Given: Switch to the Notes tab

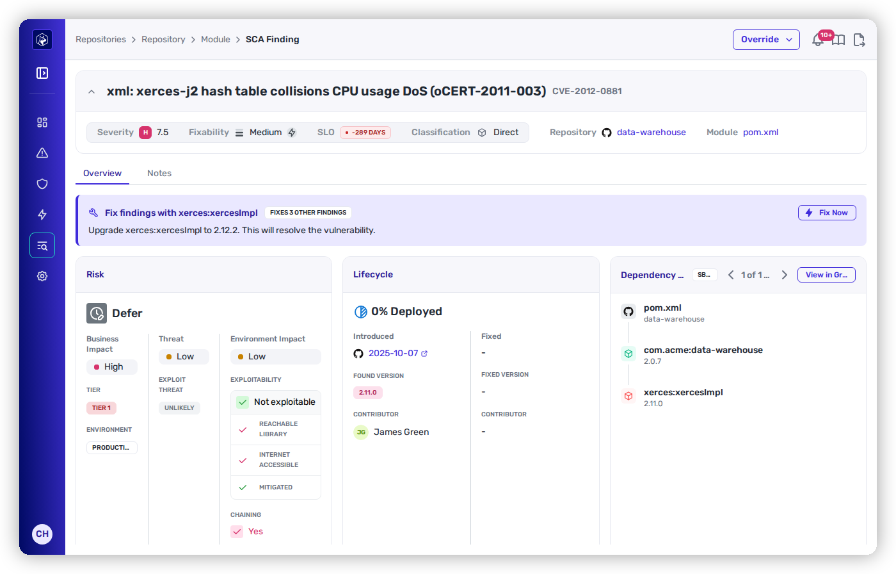Looking at the screenshot, I should [159, 174].
